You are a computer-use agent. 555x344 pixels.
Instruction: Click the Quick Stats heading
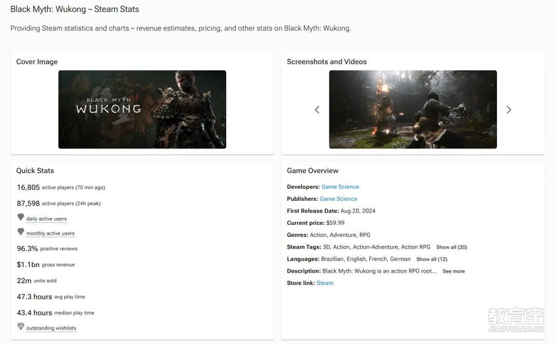coord(35,170)
